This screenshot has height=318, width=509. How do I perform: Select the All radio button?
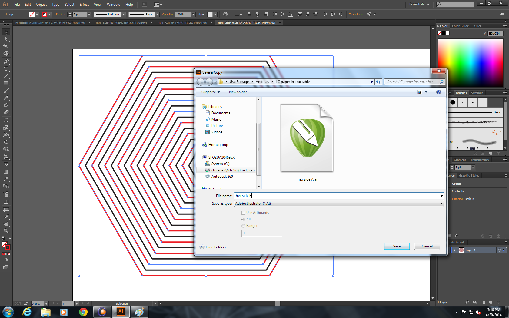(243, 219)
